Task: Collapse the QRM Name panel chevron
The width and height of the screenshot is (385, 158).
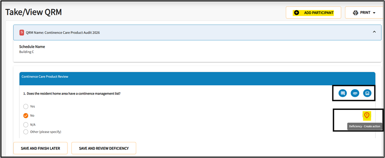Action: tap(374, 32)
